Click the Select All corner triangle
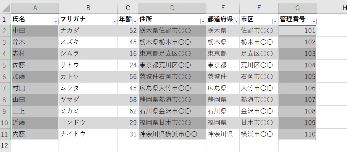 pyautogui.click(x=5, y=8)
